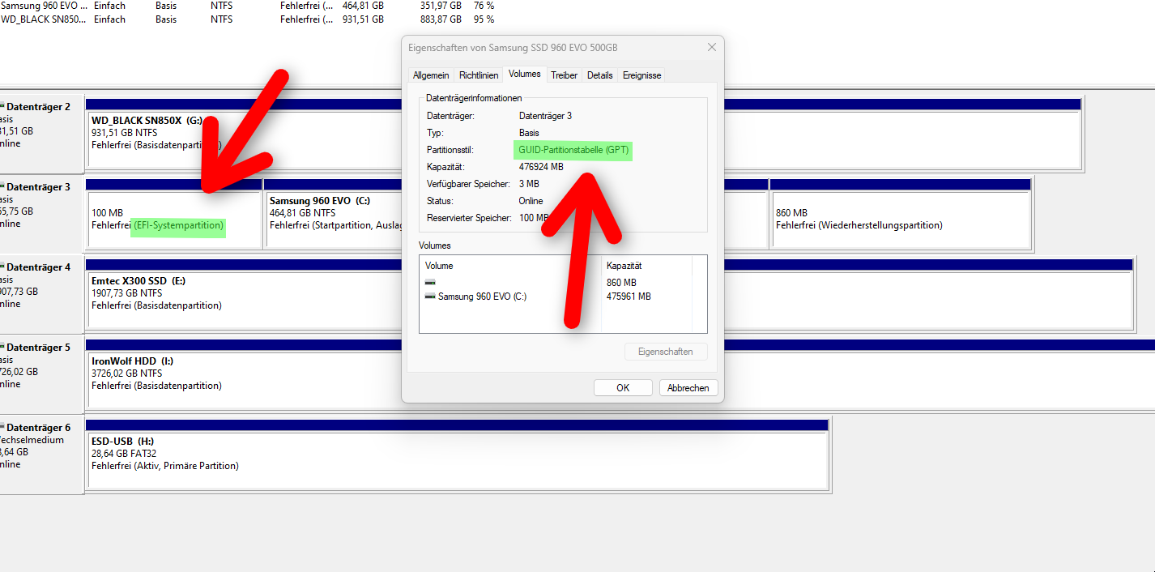Click the Kapazität column header
1155x572 pixels.
(x=646, y=266)
